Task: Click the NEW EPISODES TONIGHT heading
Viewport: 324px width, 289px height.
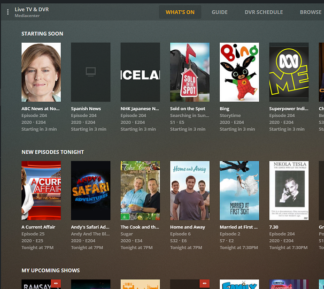Action: click(53, 152)
